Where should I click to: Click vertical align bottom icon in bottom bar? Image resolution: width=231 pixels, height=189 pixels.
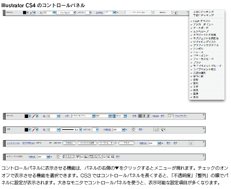point(86,157)
